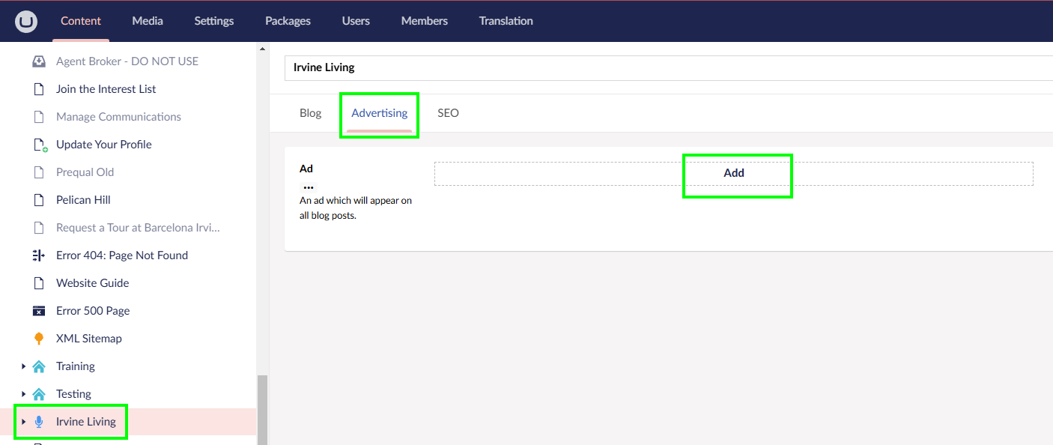The width and height of the screenshot is (1053, 445).
Task: Switch to the SEO tab
Action: pyautogui.click(x=448, y=113)
